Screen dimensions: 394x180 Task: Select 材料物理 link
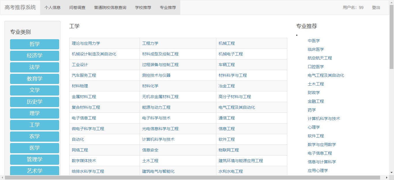click(x=80, y=86)
